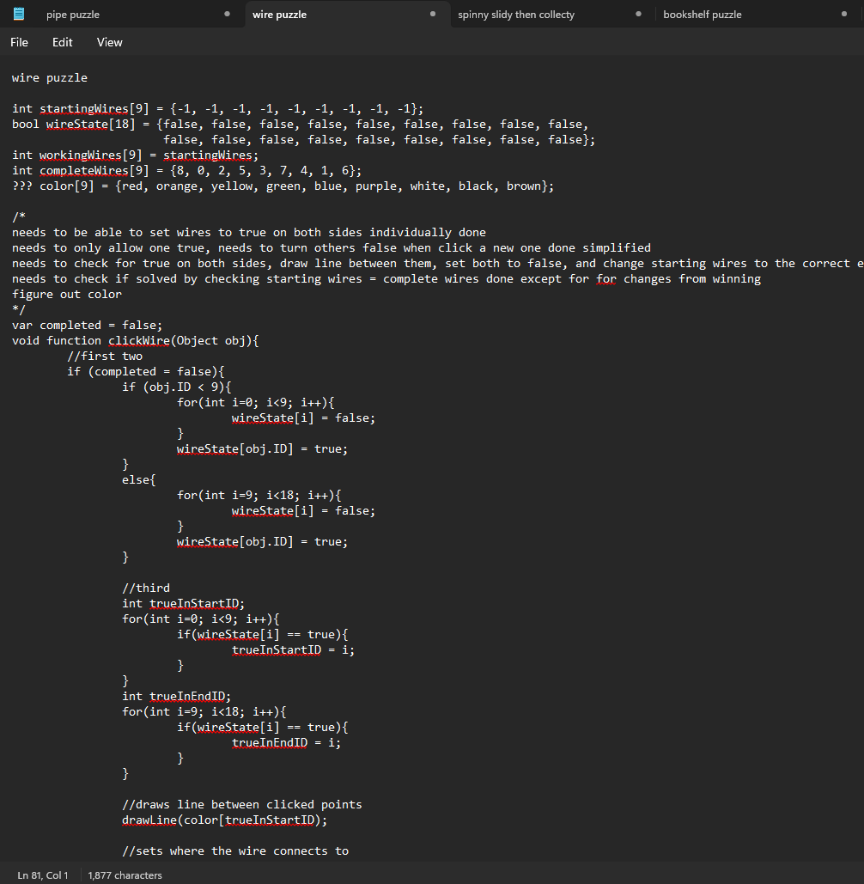Click the '//third' comment line
Screen dimensions: 864x884
point(146,588)
